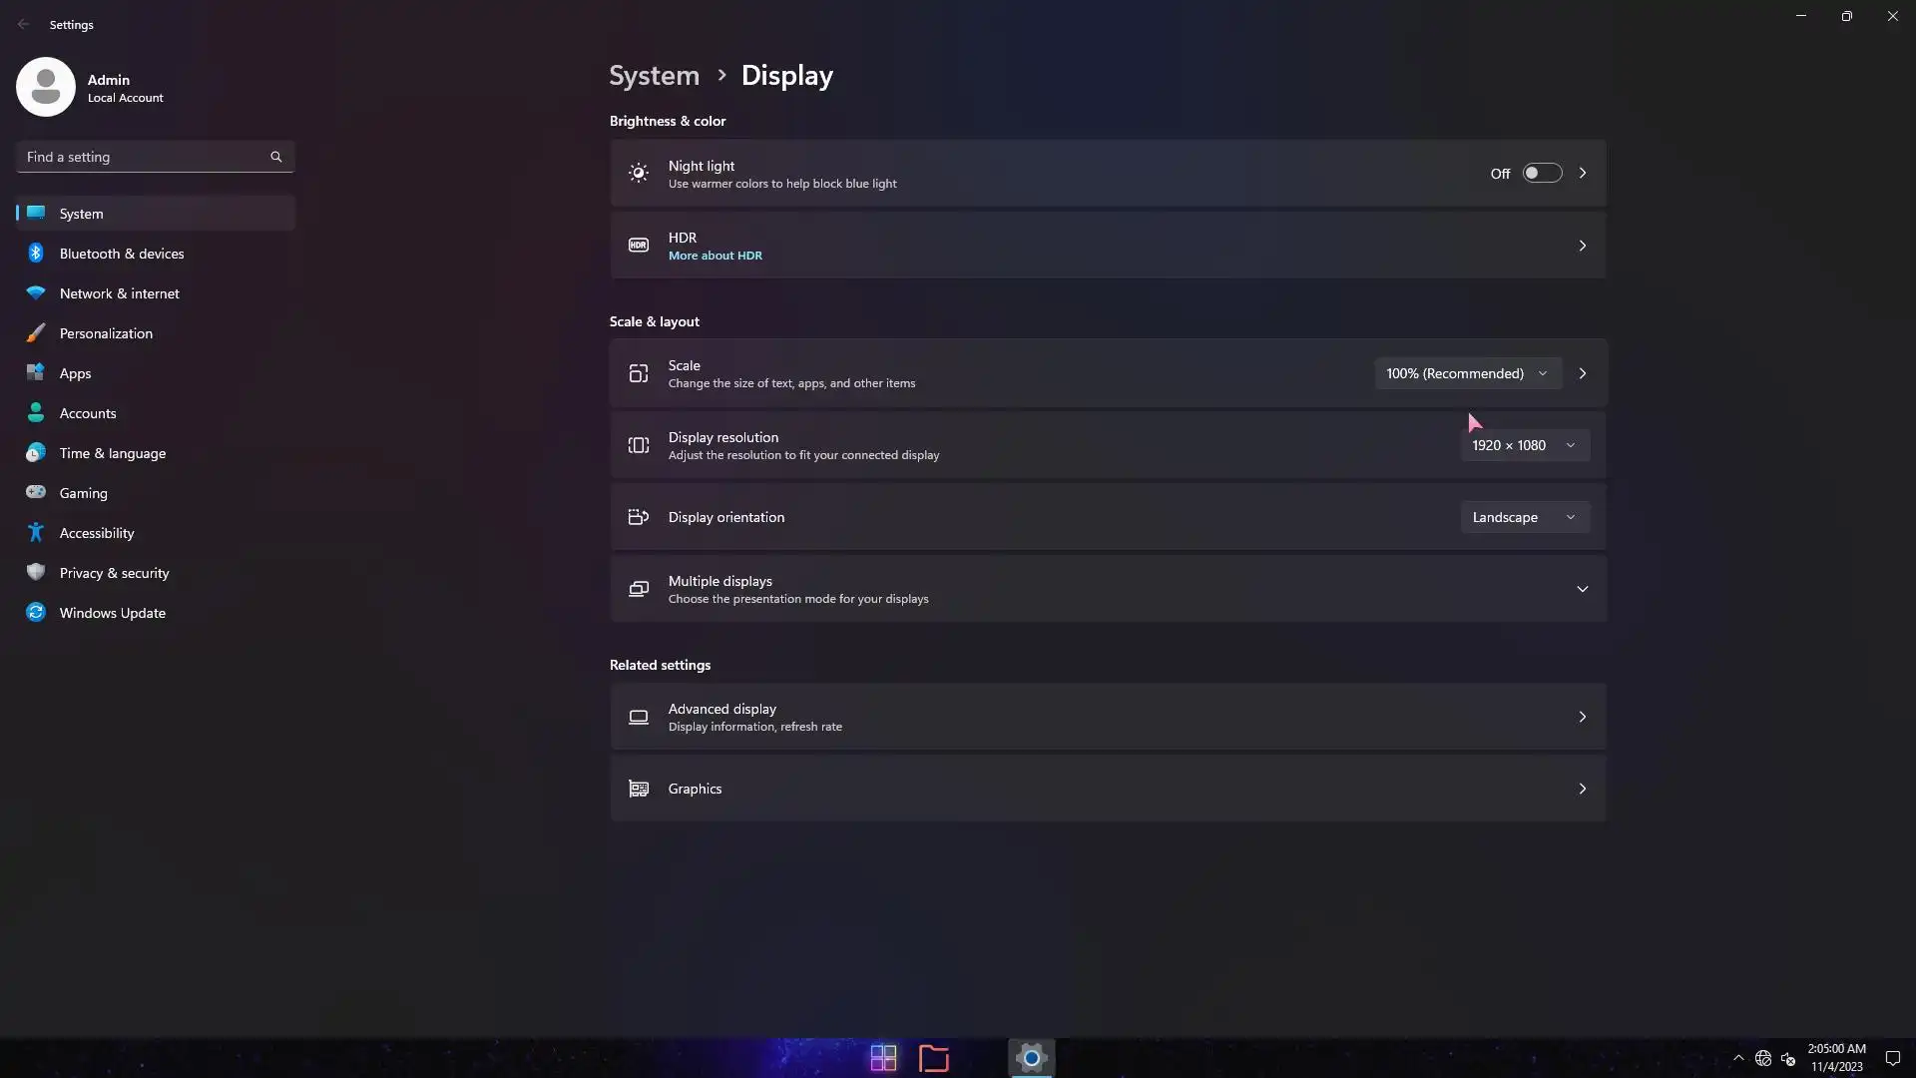Expand the Multiple displays section
The width and height of the screenshot is (1916, 1078).
tap(1582, 589)
